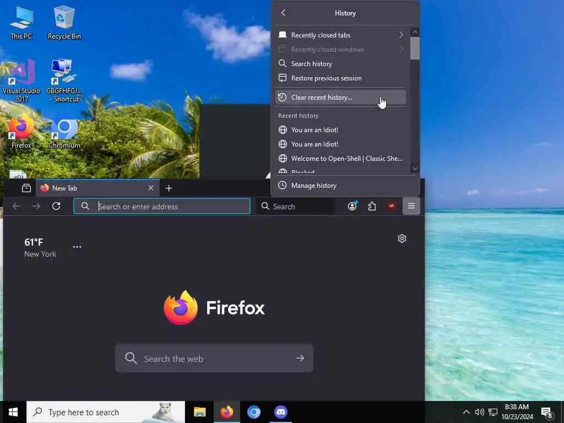Open Welcome to Open-Shell history entry
This screenshot has height=423, width=564.
pos(340,159)
